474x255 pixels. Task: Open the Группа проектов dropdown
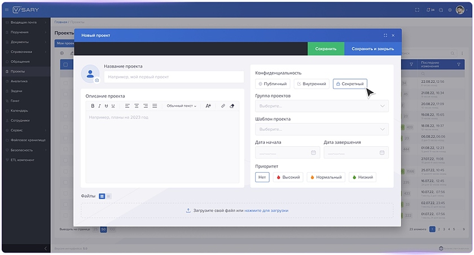[322, 106]
